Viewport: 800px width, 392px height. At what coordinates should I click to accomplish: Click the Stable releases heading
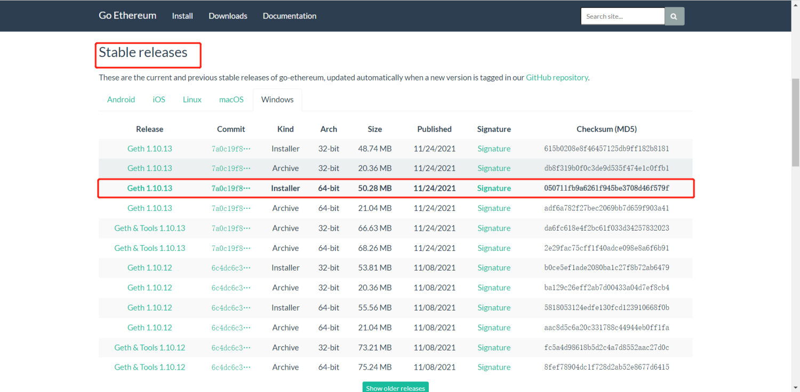143,52
